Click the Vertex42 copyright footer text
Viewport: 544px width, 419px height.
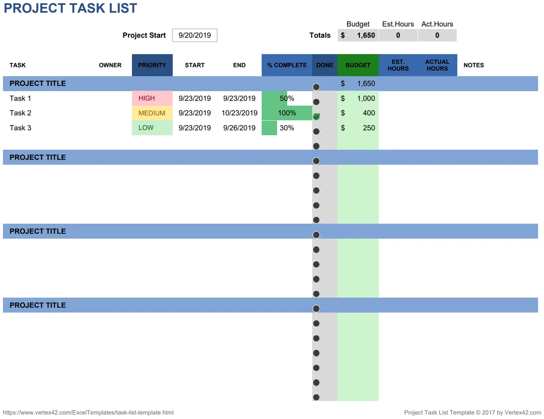tap(472, 413)
